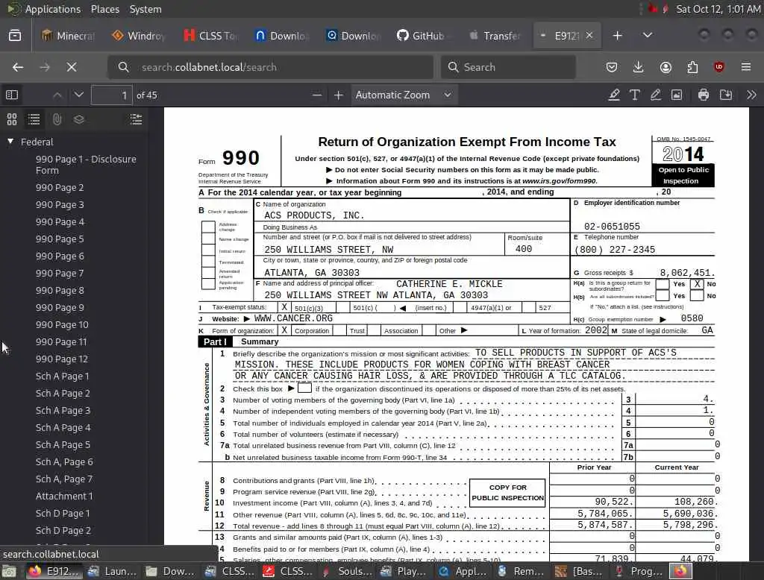Switch to the GitHub tab
Viewport: 764px width, 580px height.
tap(423, 36)
